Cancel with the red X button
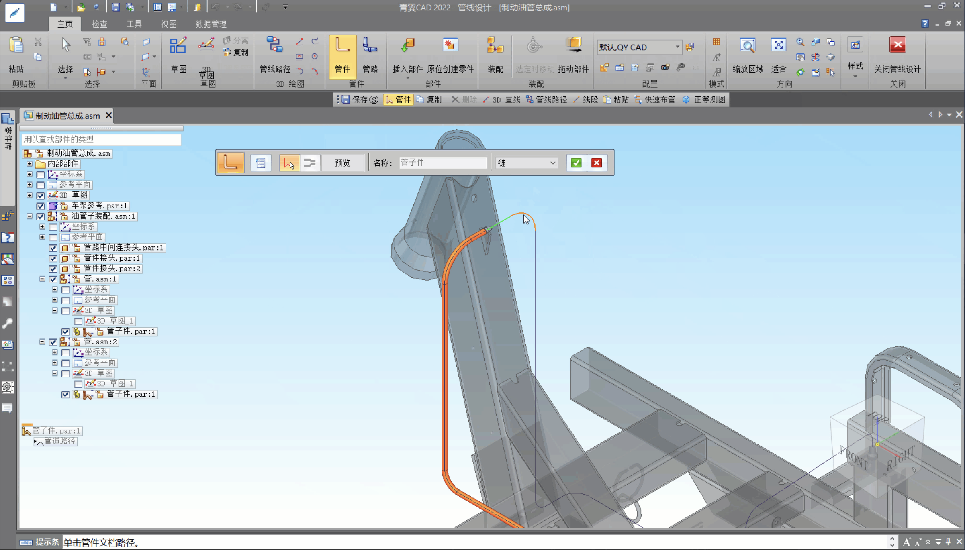The image size is (965, 550). 597,163
